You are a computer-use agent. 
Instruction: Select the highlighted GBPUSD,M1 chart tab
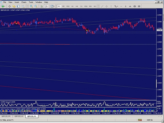coord(32,116)
